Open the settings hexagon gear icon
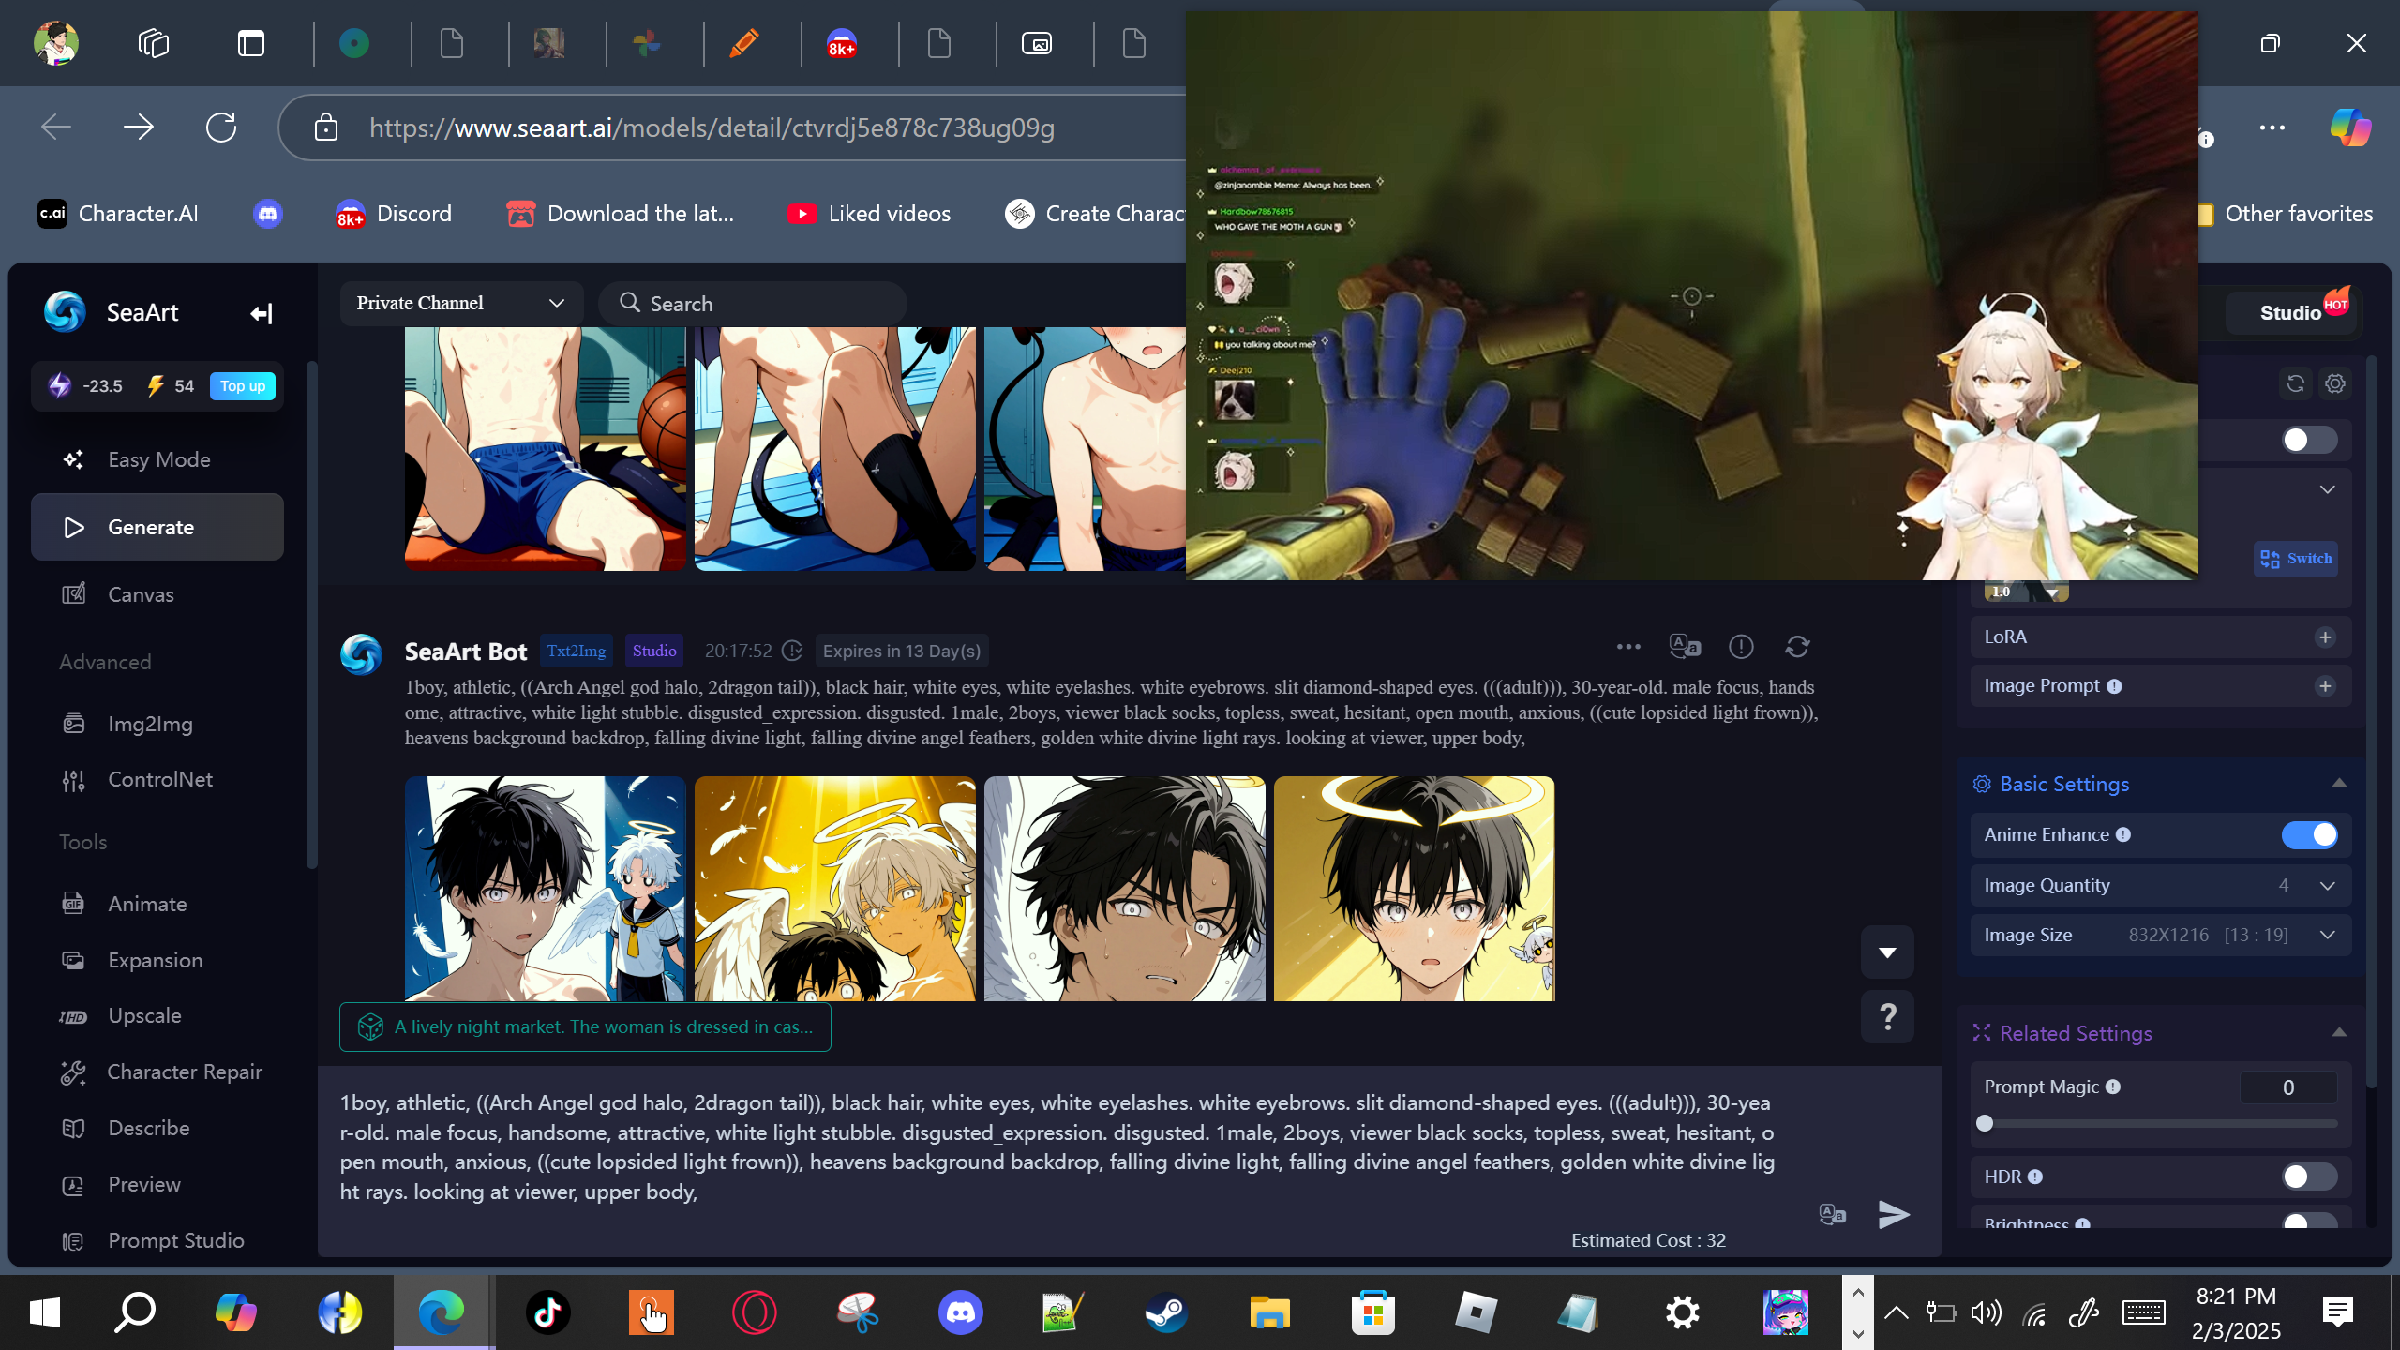Image resolution: width=2400 pixels, height=1350 pixels. pyautogui.click(x=2335, y=383)
